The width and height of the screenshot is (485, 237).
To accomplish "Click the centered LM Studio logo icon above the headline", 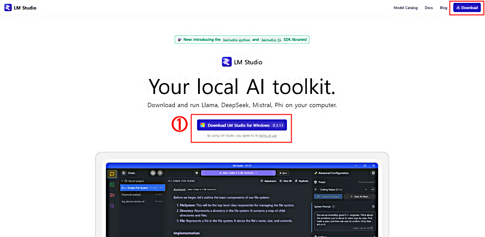I will (227, 62).
